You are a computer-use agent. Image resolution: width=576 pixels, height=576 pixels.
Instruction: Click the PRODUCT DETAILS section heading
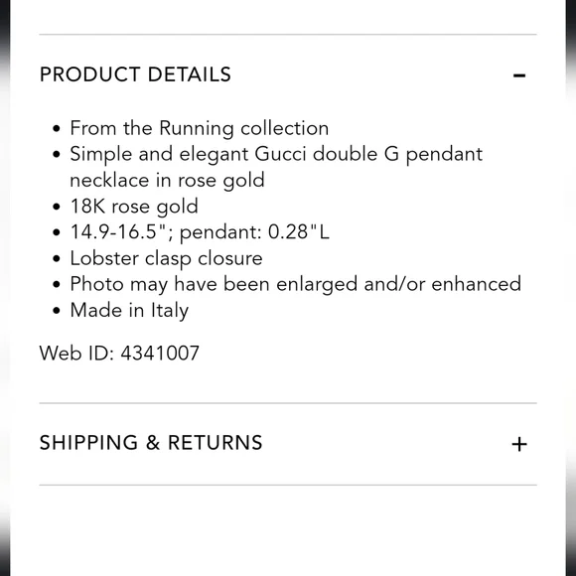(x=135, y=74)
